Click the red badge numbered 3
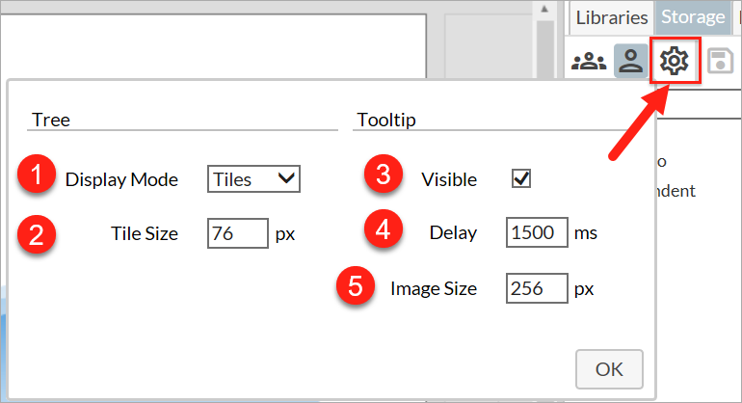 384,176
